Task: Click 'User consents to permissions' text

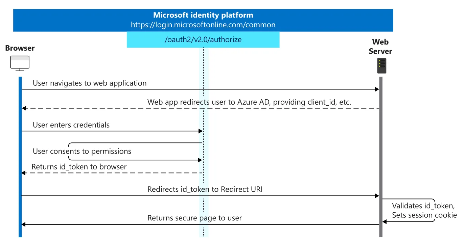Action: point(82,151)
